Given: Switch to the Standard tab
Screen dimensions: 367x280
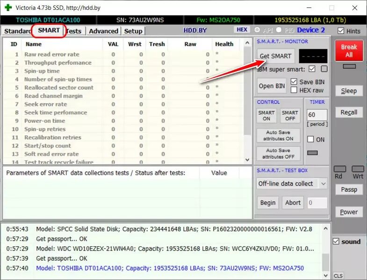Looking at the screenshot, I should coord(17,31).
